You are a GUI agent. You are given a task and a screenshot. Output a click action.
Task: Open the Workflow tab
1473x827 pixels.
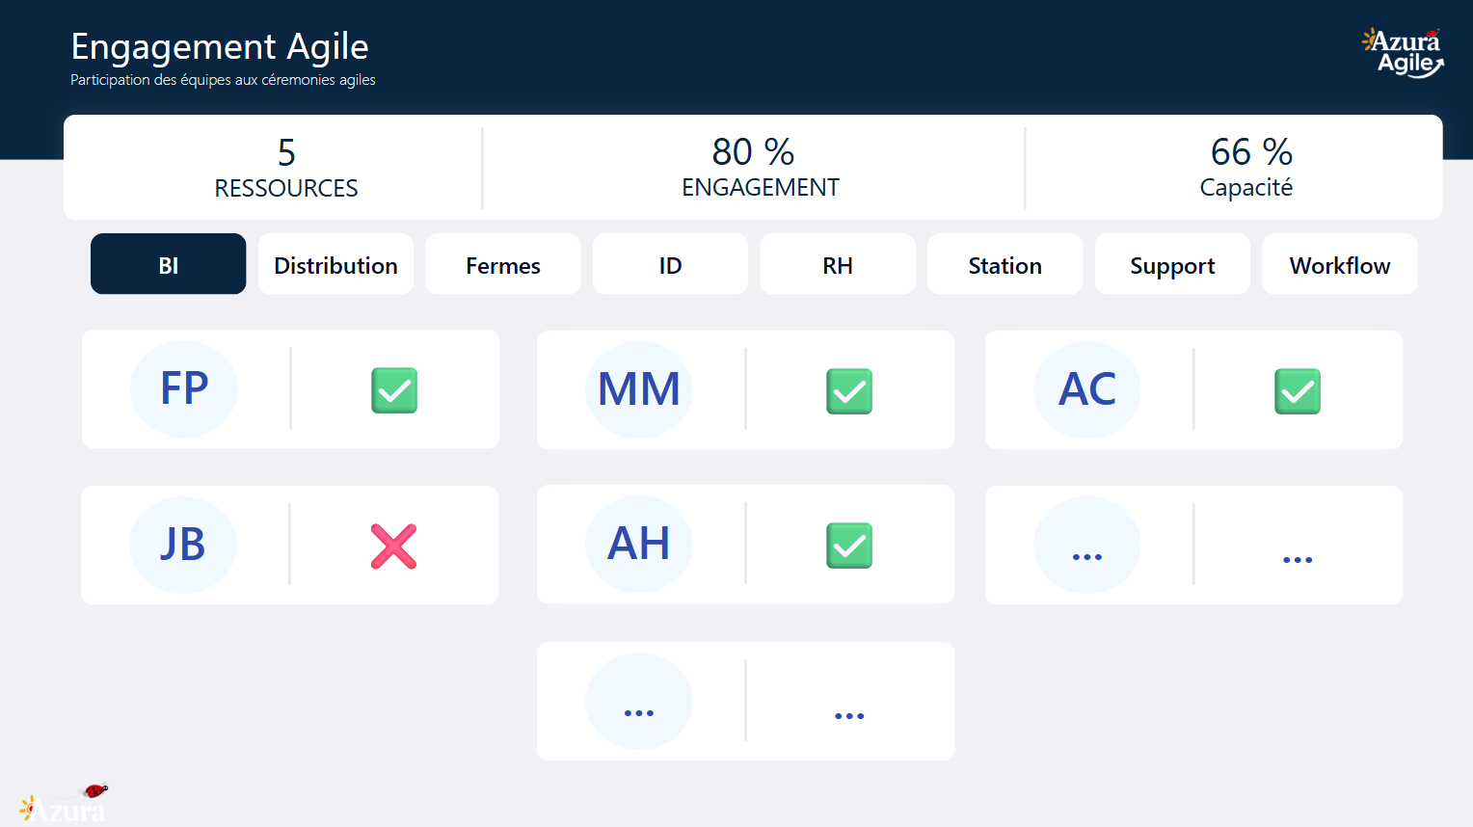[x=1339, y=264]
